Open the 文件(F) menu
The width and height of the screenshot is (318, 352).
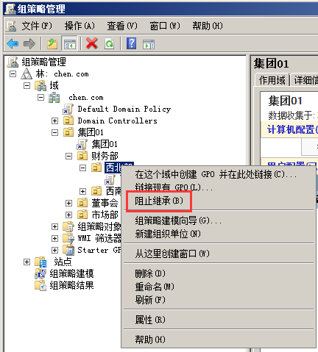pyautogui.click(x=37, y=26)
